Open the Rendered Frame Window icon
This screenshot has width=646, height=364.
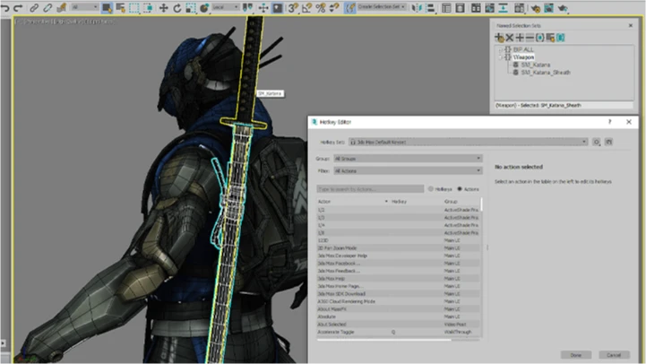[x=548, y=7]
